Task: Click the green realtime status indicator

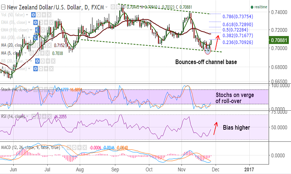Action: pos(259,7)
